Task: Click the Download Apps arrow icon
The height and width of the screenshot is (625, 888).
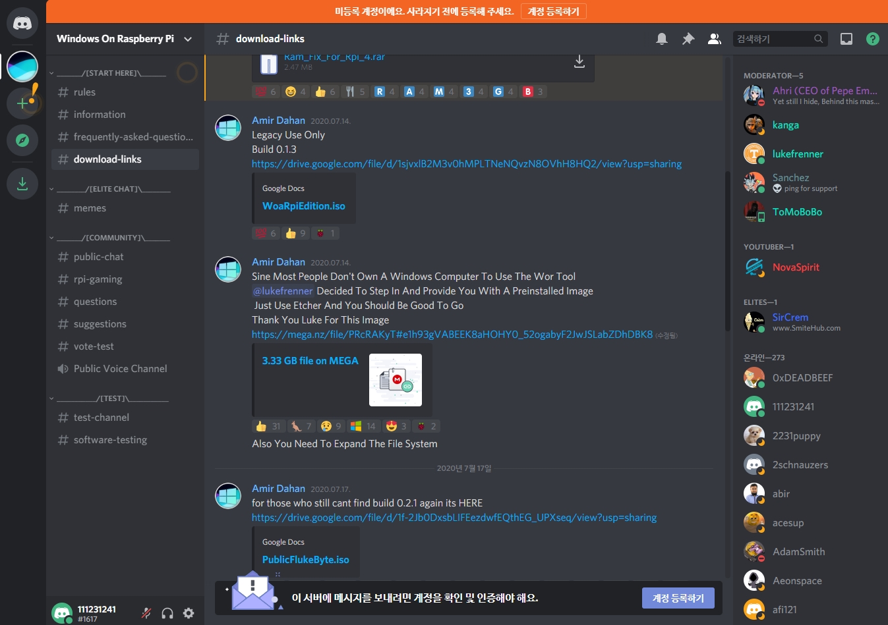Action: click(22, 183)
